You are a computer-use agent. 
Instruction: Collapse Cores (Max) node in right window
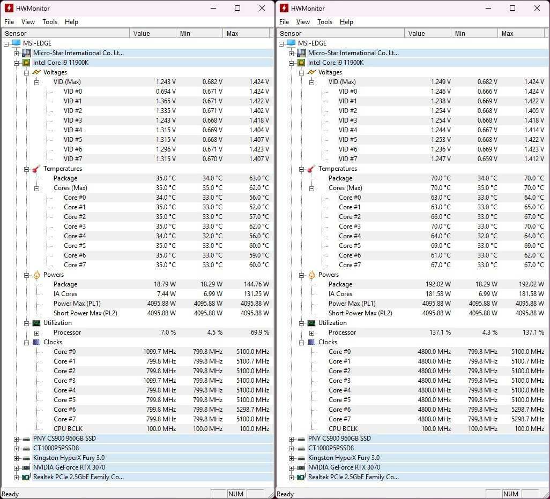pos(311,188)
